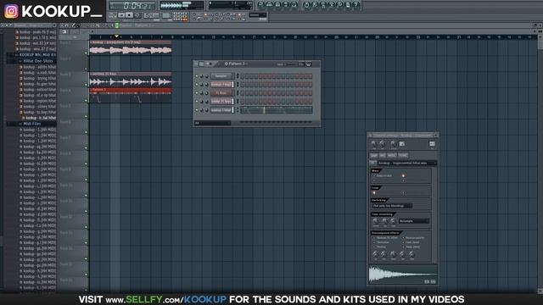Click the FL Keys channel button
This screenshot has width=543, height=305.
(221, 92)
